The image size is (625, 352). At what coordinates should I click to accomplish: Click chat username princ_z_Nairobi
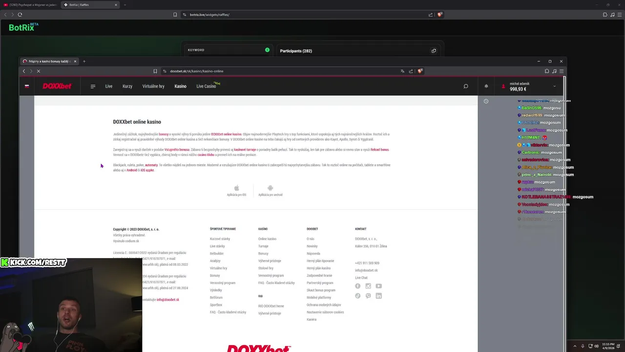pos(537,175)
